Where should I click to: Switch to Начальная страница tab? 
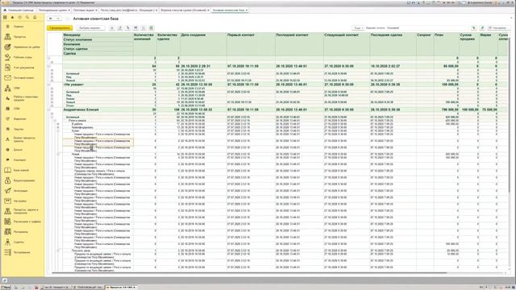click(19, 10)
